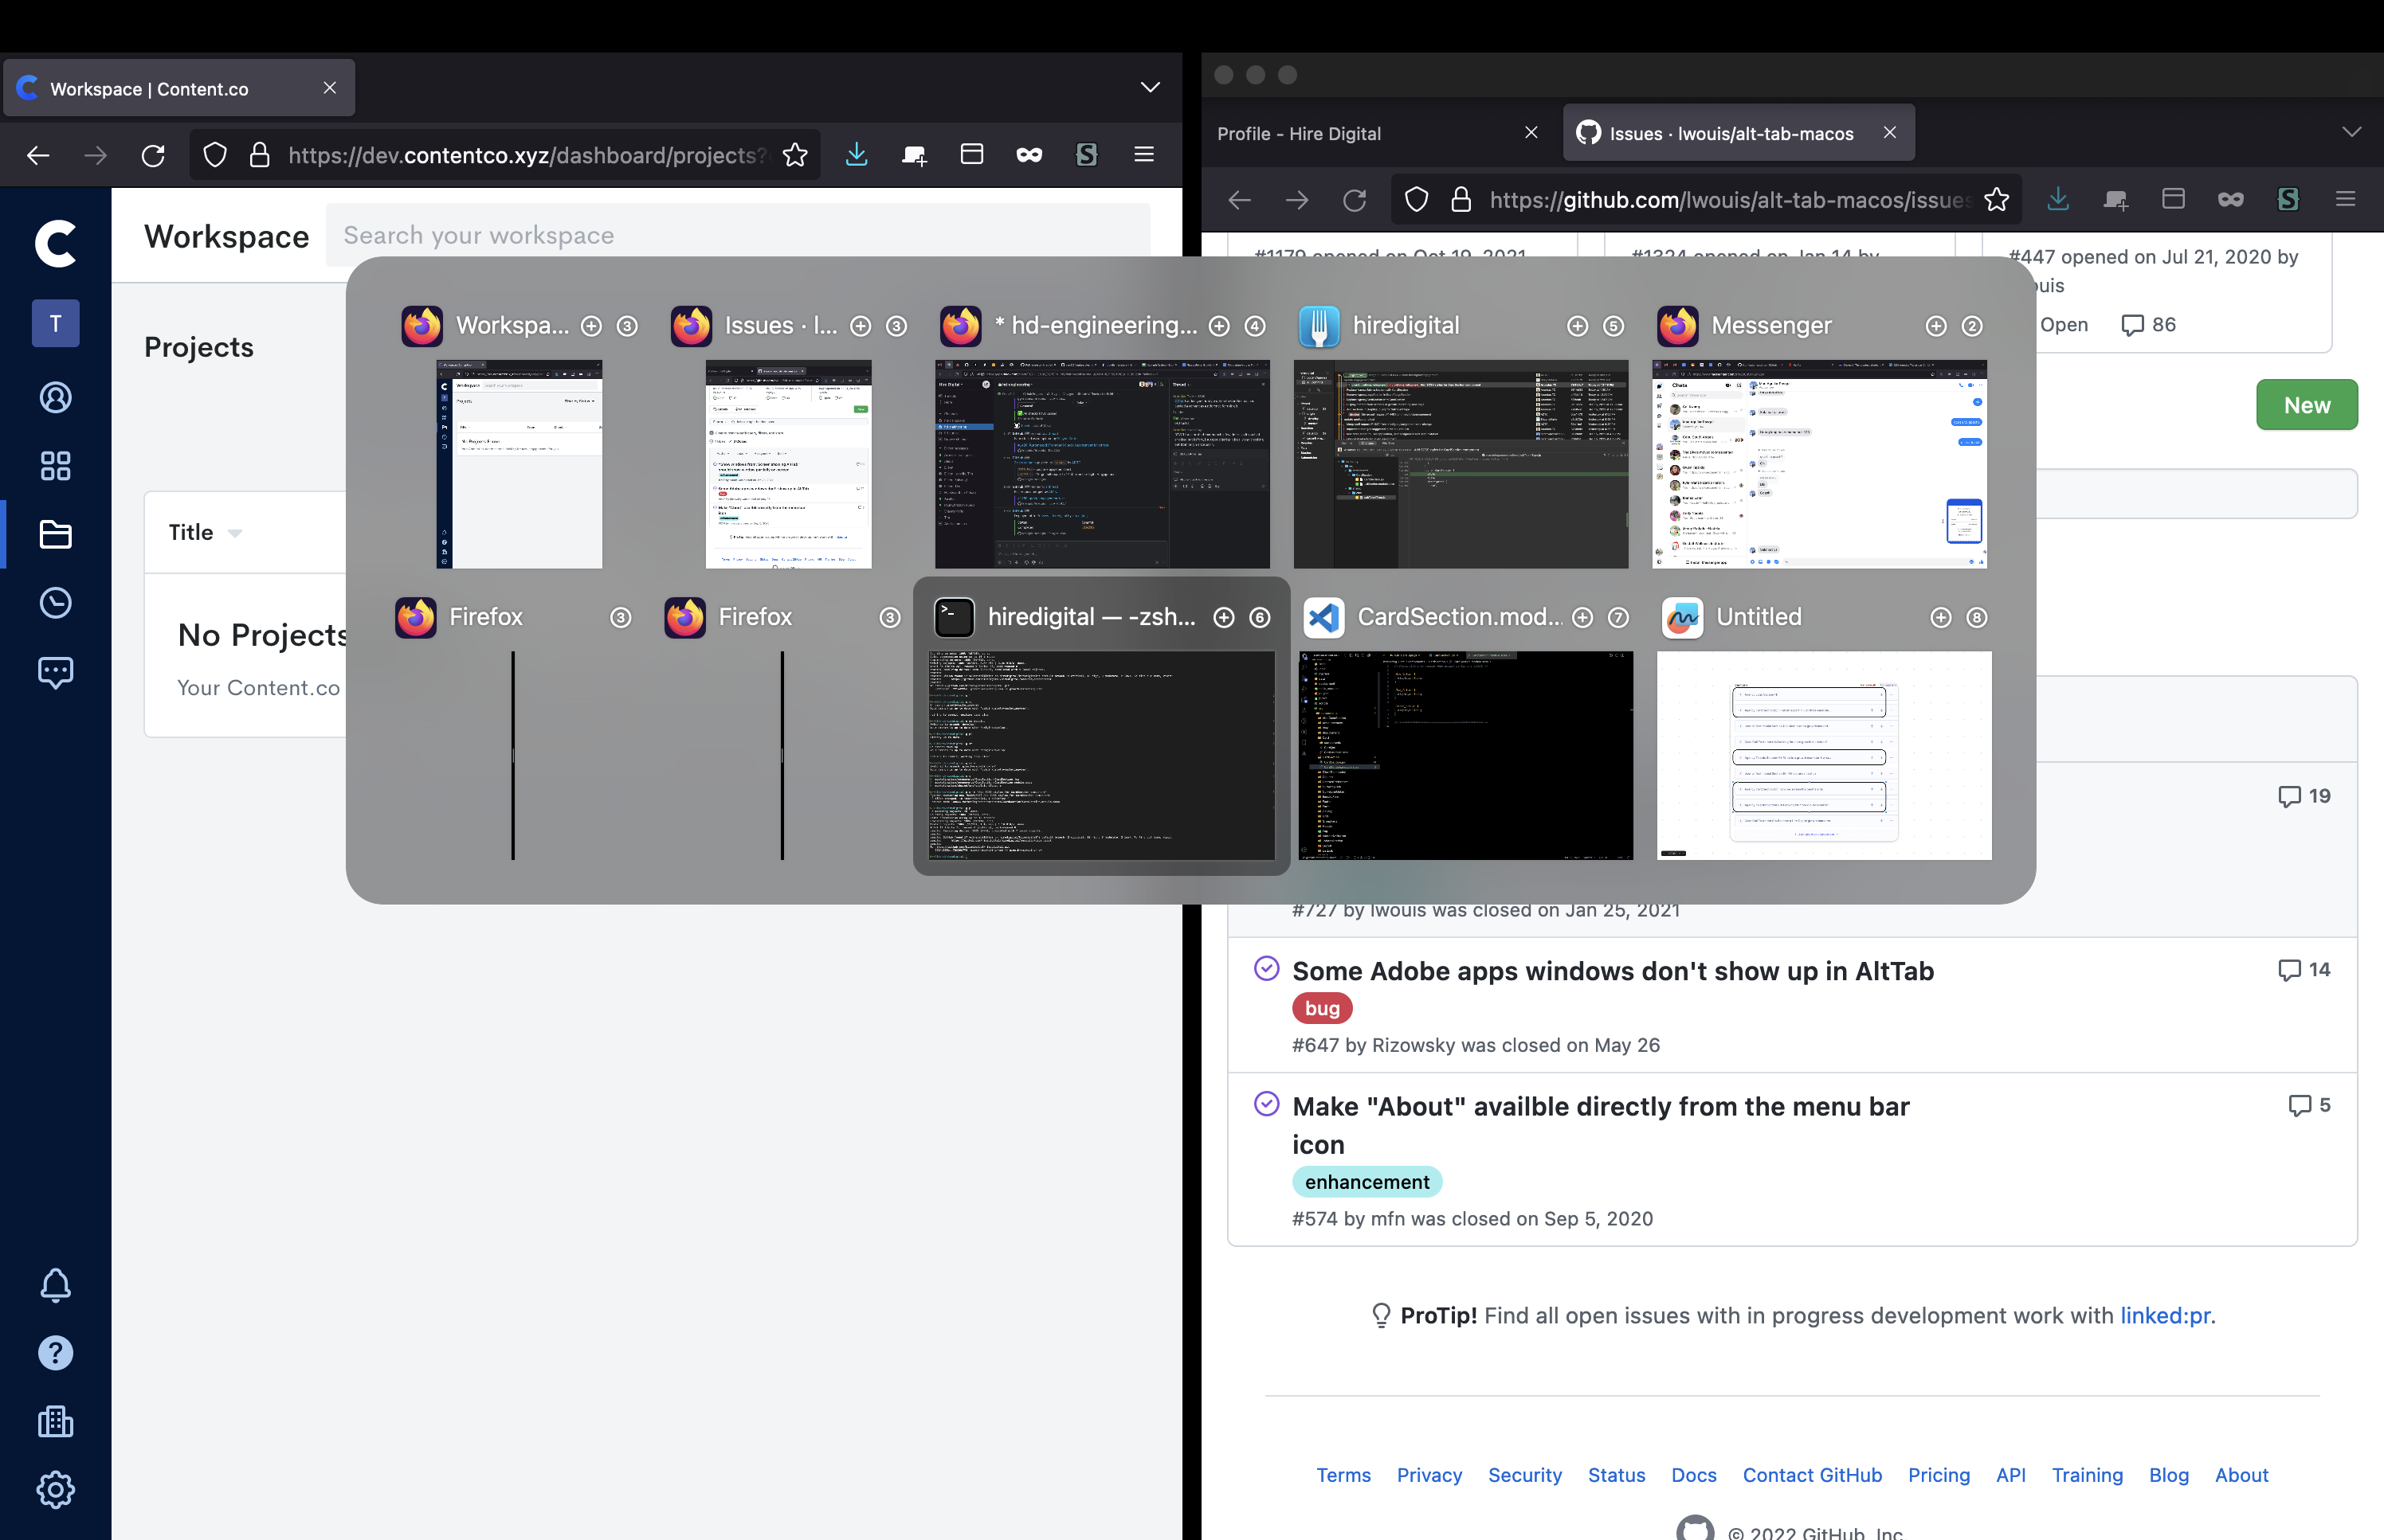Image resolution: width=2384 pixels, height=1540 pixels.
Task: Open the notifications bell in Content.co sidebar
Action: click(x=55, y=1285)
